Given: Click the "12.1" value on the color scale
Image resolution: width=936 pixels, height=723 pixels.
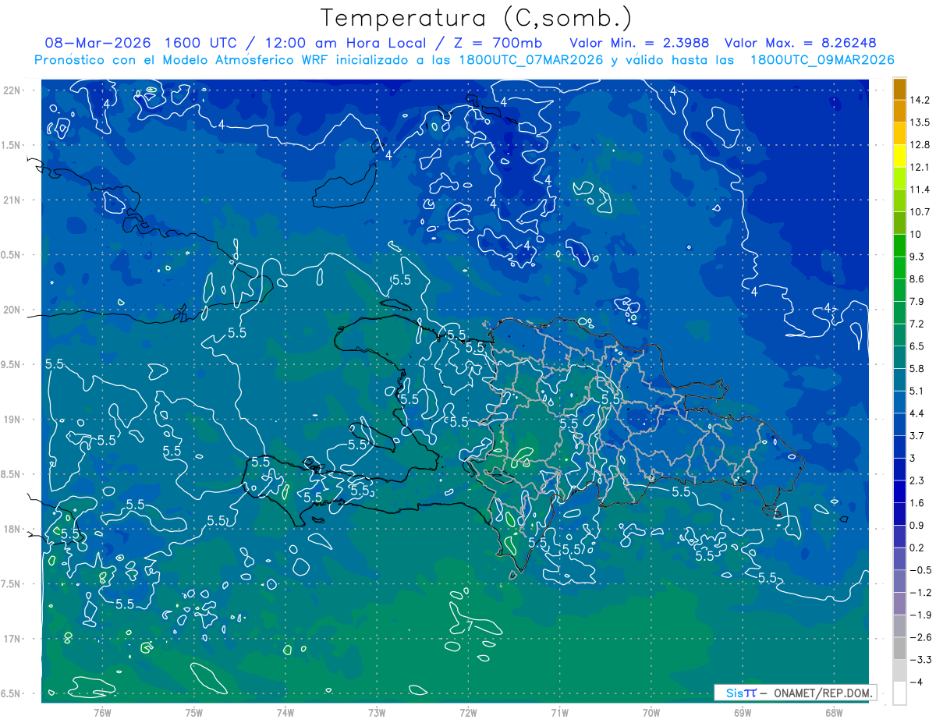Looking at the screenshot, I should 920,167.
